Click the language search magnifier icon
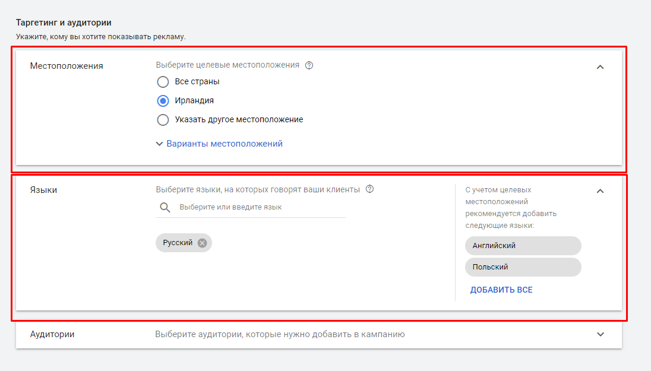Screen dimensions: 651x371 point(165,208)
